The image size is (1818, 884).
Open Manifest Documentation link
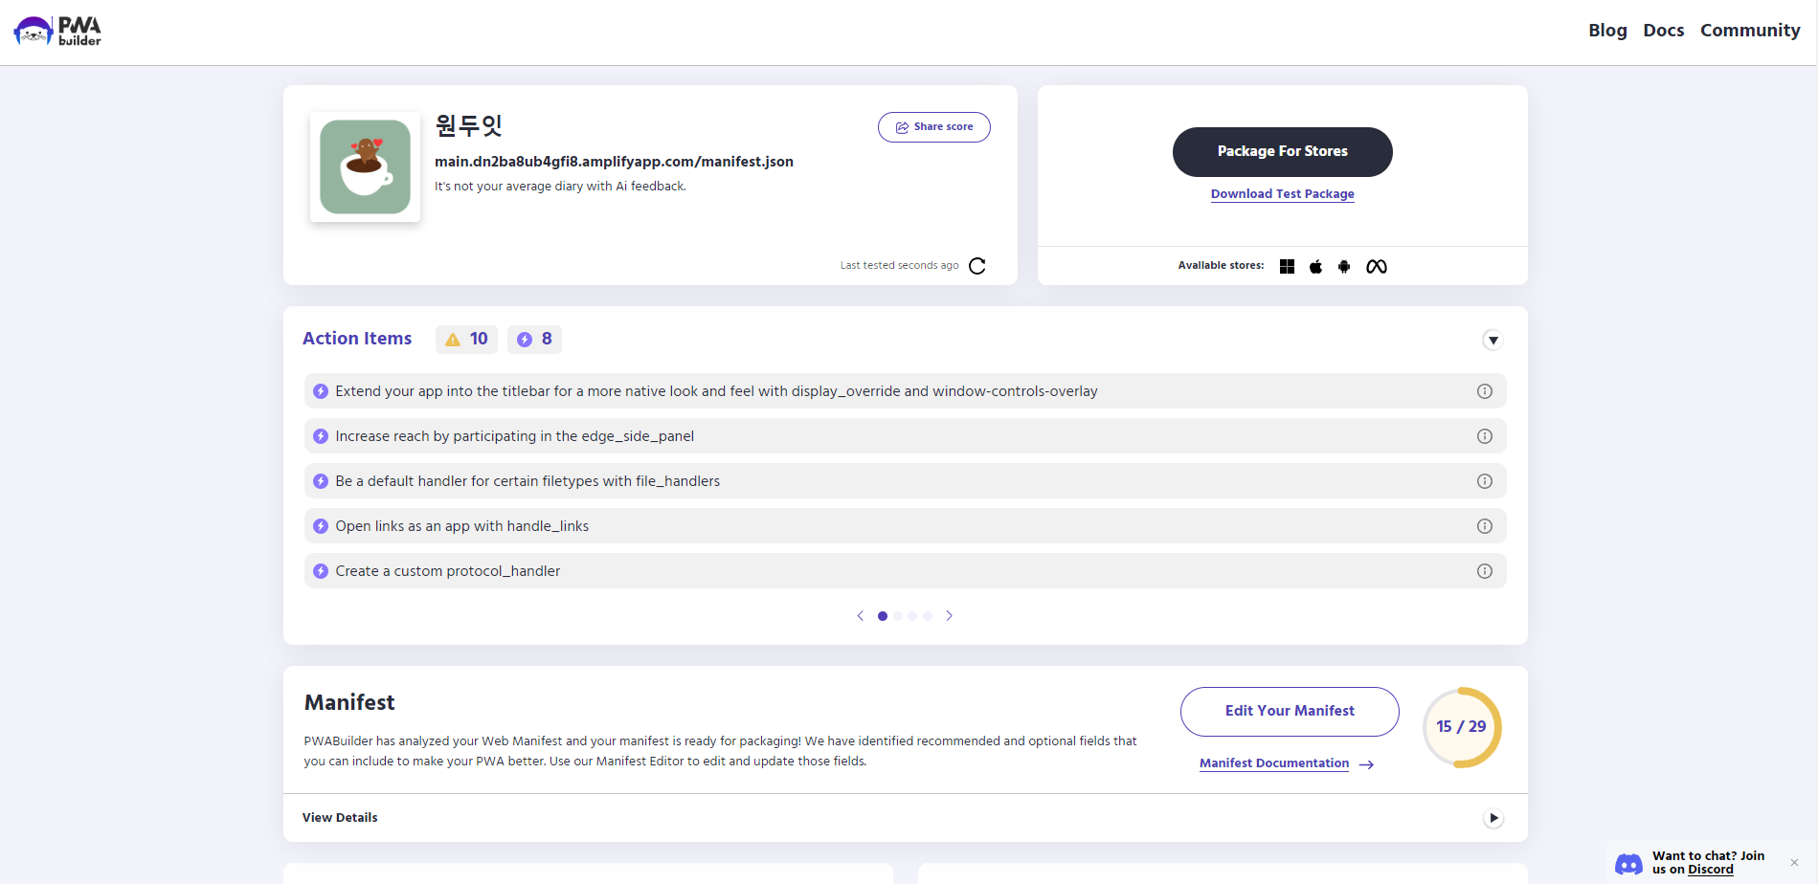coord(1274,763)
